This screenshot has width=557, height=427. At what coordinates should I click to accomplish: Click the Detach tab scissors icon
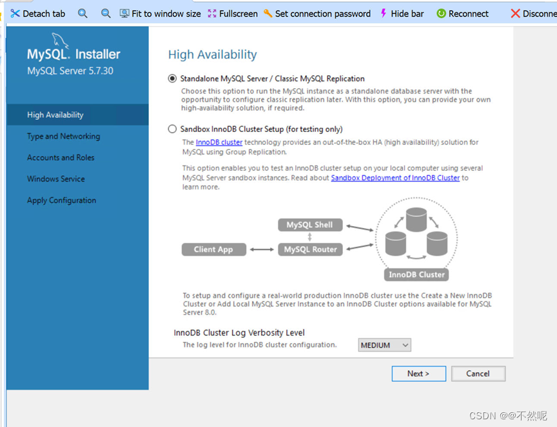point(15,14)
